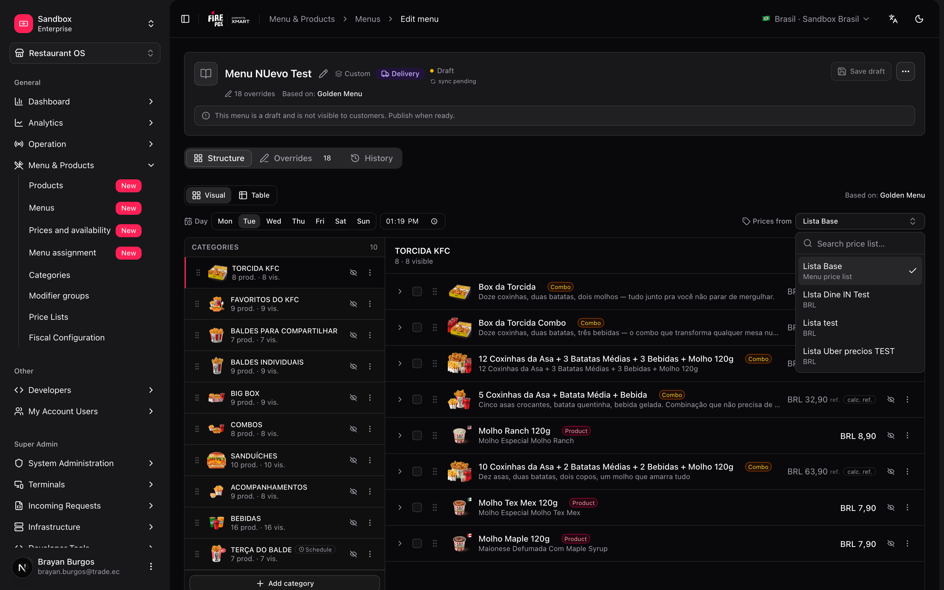Screen dimensions: 944x590
Task: Select Wed in the day picker
Action: click(273, 221)
